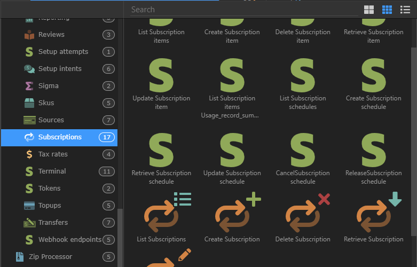Viewport: 417px width, 267px height.
Task: Click the Sources category label
Action: pos(51,120)
